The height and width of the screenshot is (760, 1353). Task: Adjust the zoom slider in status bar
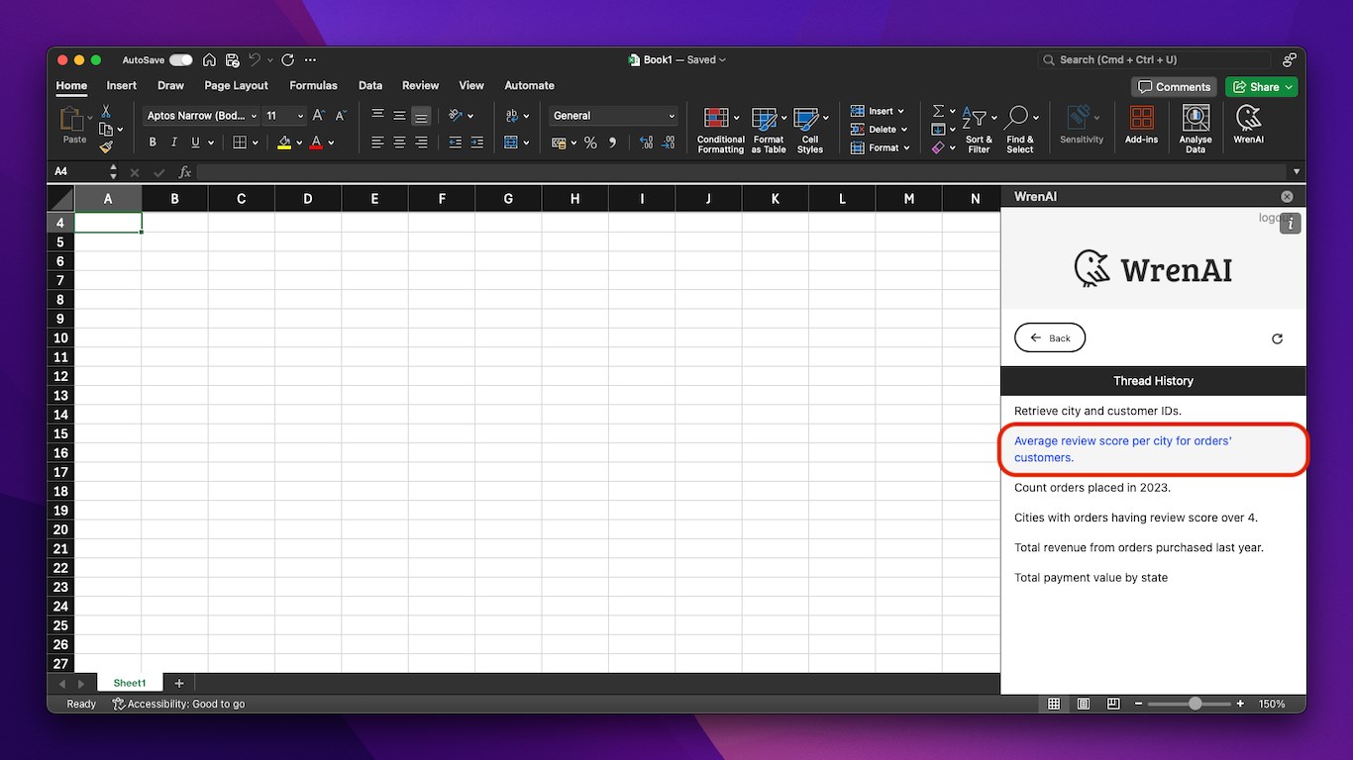(x=1196, y=704)
